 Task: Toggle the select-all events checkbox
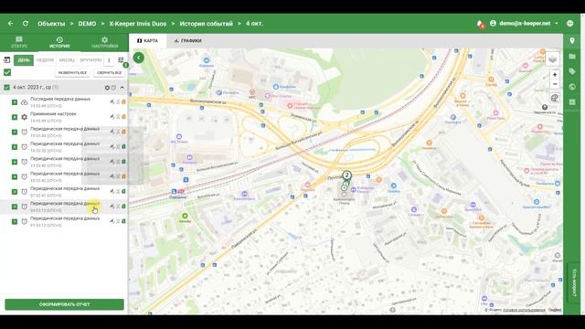pos(7,72)
